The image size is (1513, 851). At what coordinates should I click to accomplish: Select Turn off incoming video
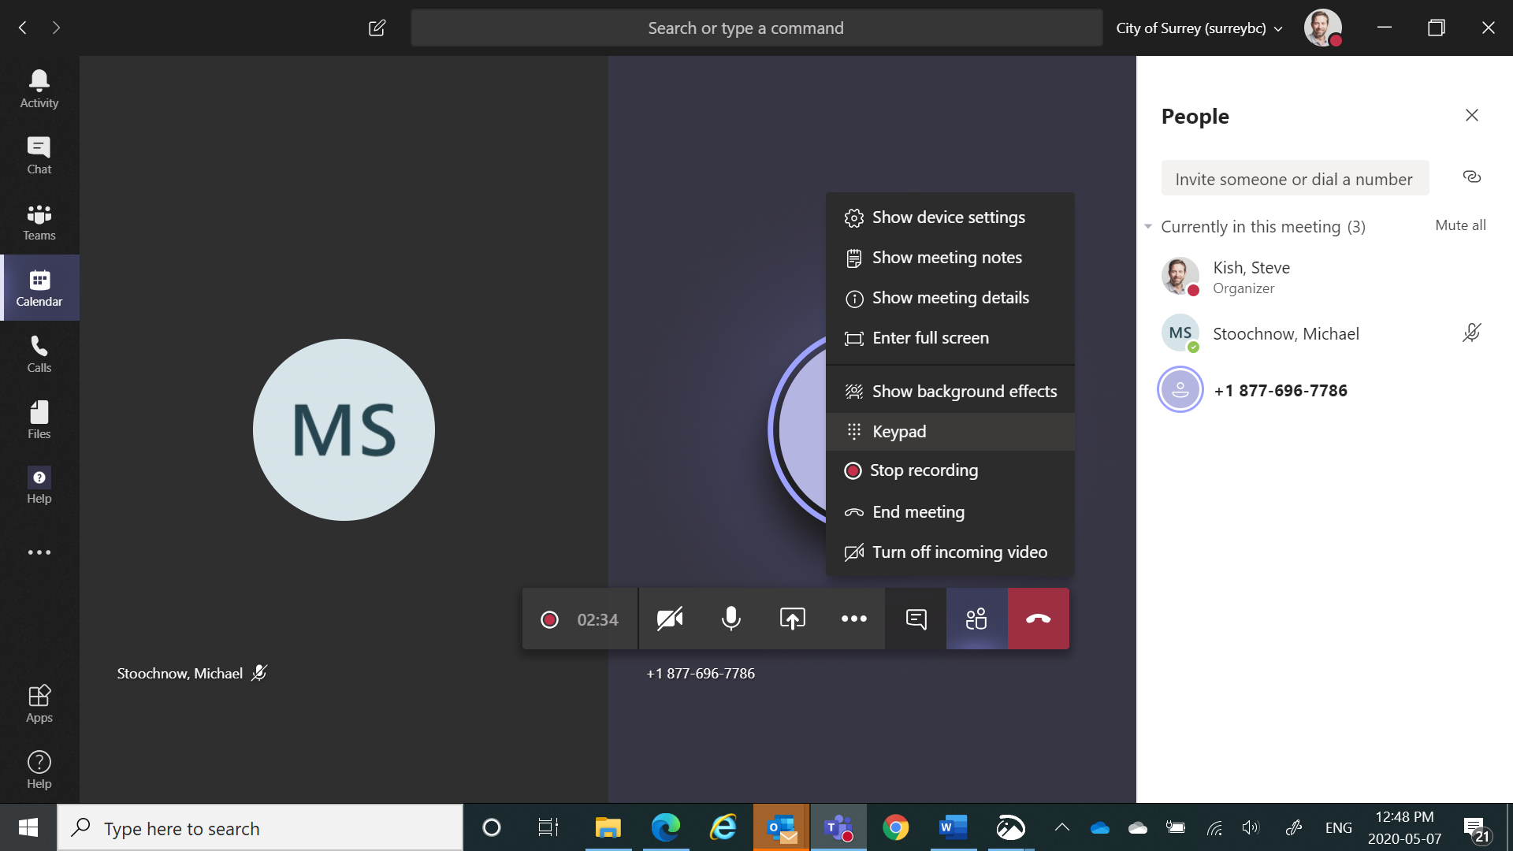tap(950, 552)
